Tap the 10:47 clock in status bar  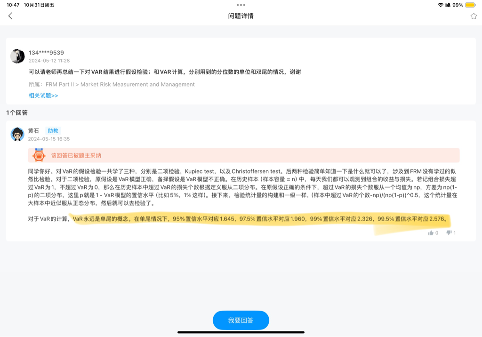[x=13, y=5]
